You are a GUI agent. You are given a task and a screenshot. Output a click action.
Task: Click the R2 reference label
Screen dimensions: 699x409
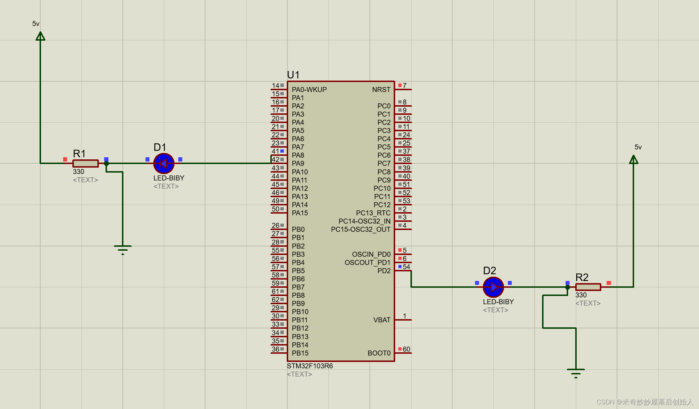click(582, 277)
